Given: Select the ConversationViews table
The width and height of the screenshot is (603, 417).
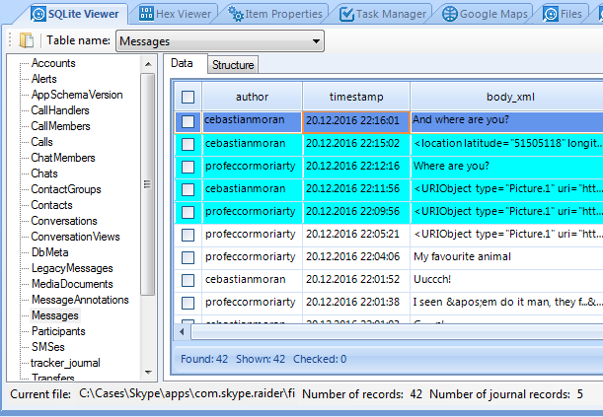Looking at the screenshot, I should tap(75, 237).
